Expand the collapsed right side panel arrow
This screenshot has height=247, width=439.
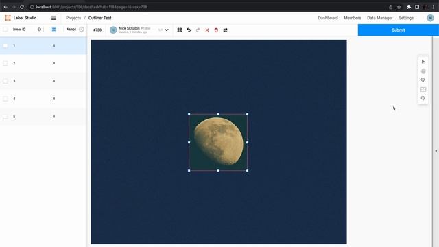[x=436, y=151]
